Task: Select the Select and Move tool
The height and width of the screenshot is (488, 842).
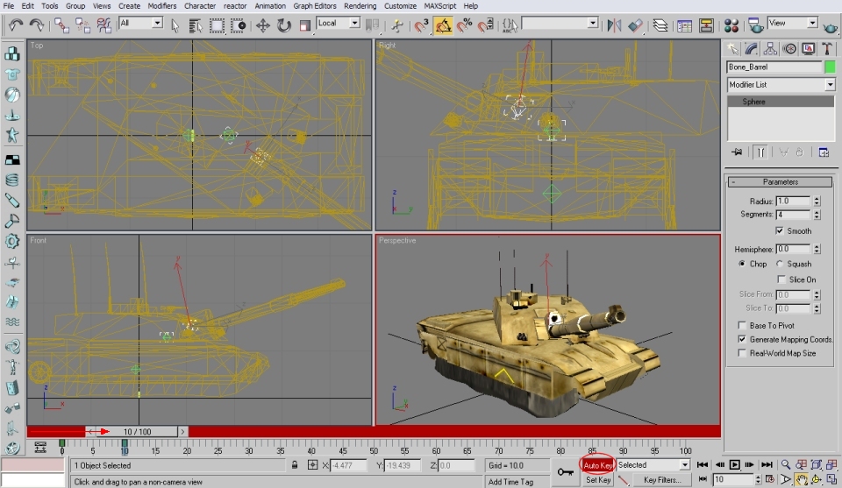Action: (262, 25)
